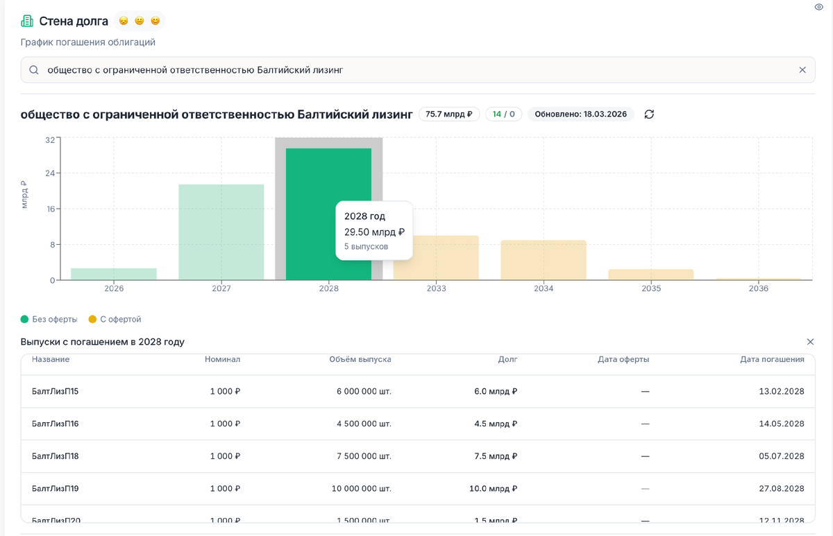833x536 pixels.
Task: Click the График погашения облигаций subtitle
Action: click(88, 42)
